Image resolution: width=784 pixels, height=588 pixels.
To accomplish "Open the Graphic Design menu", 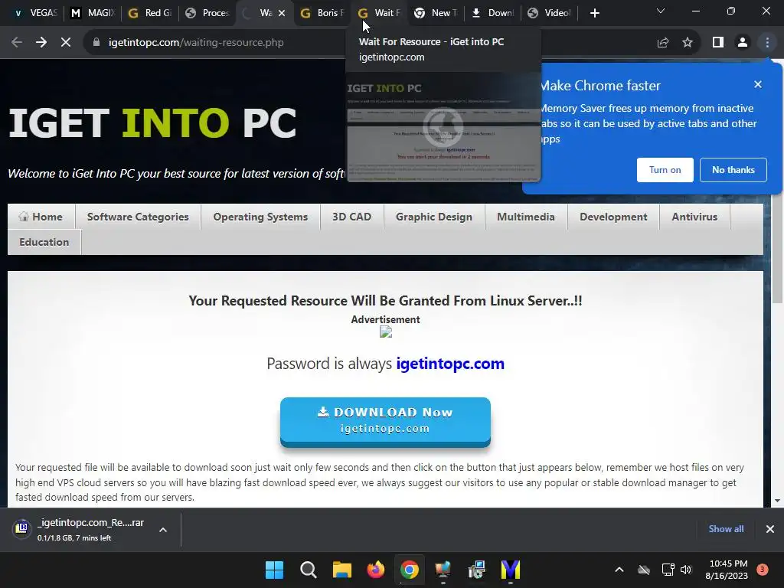I will coord(434,217).
